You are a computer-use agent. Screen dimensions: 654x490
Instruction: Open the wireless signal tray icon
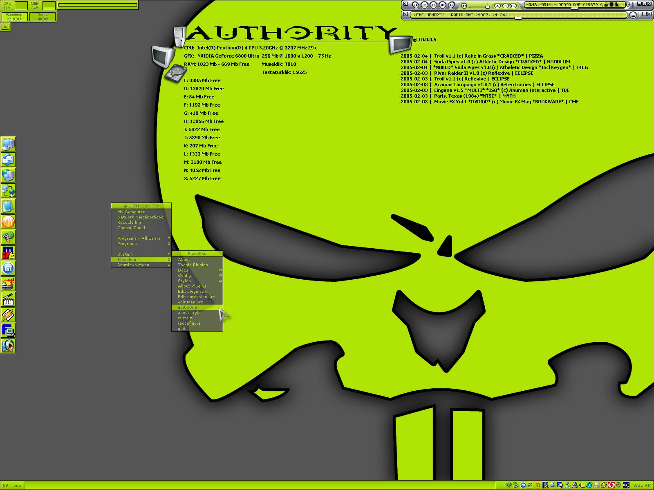(626, 485)
